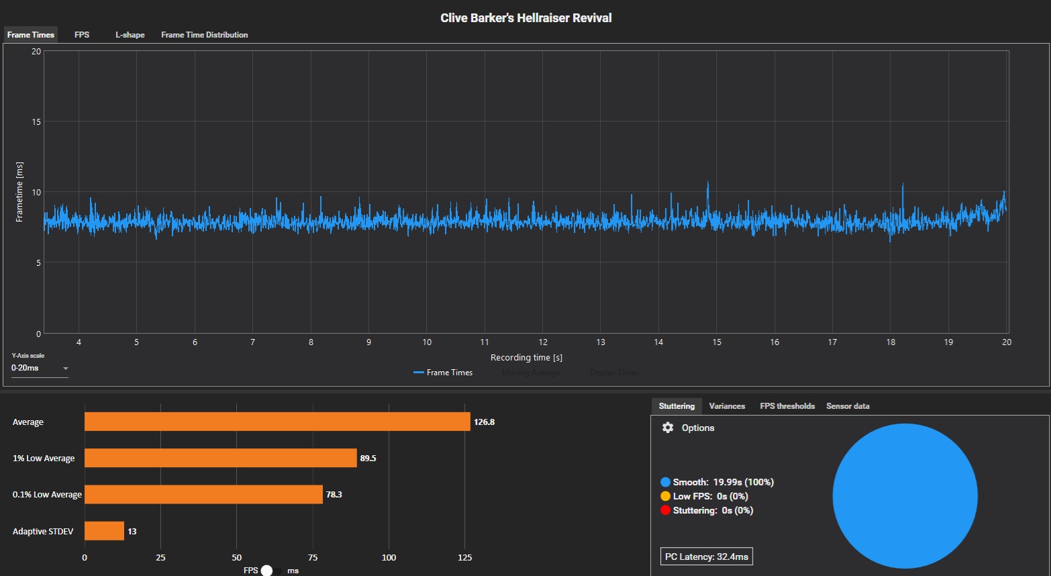1051x576 pixels.
Task: Toggle the FPS/ms unit switch
Action: point(271,571)
